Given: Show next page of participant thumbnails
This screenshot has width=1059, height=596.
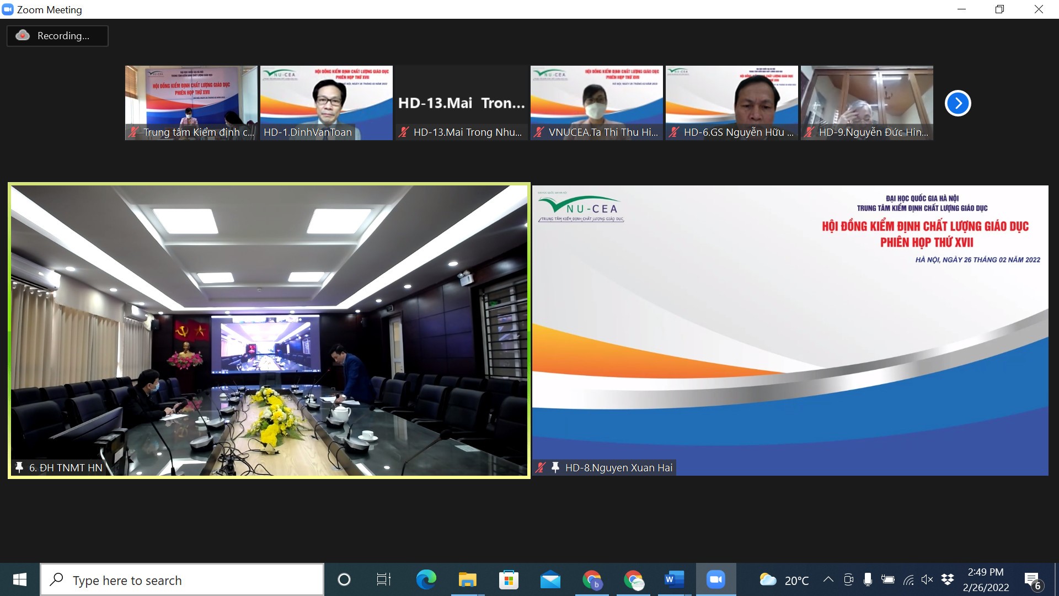Looking at the screenshot, I should click(958, 103).
